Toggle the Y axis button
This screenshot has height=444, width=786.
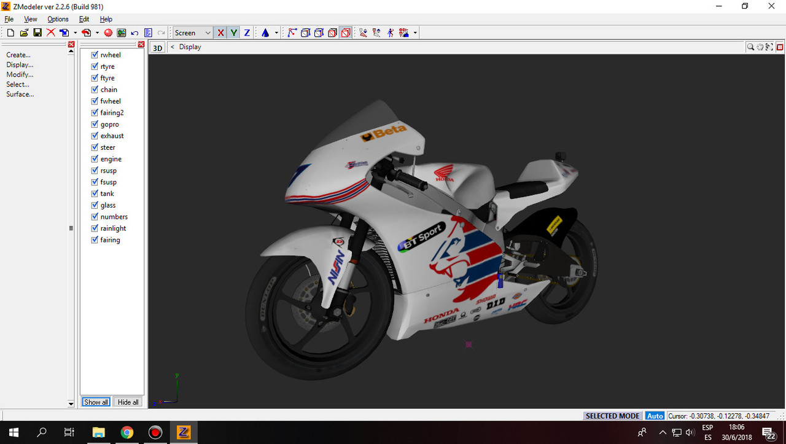tap(234, 33)
